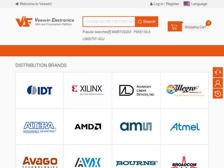Click the part number search field

109,21
